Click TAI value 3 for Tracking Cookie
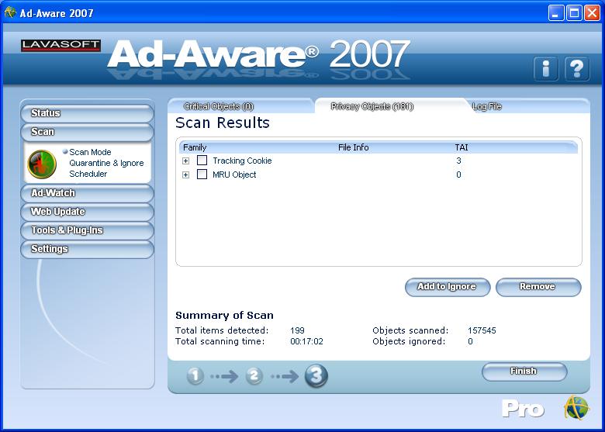Screen dimensions: 605x432 458,161
